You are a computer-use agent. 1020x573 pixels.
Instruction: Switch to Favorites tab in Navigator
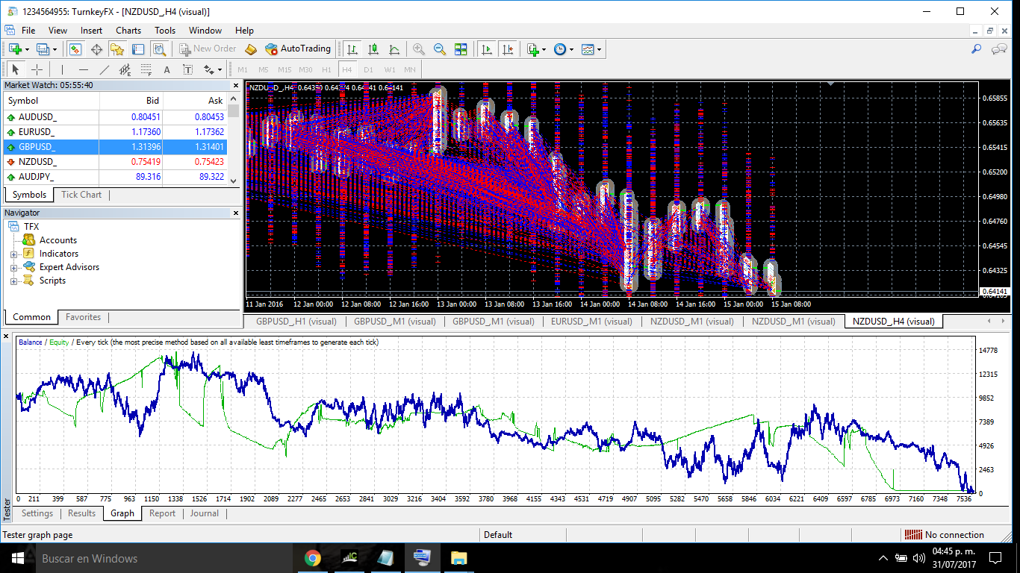tap(83, 317)
